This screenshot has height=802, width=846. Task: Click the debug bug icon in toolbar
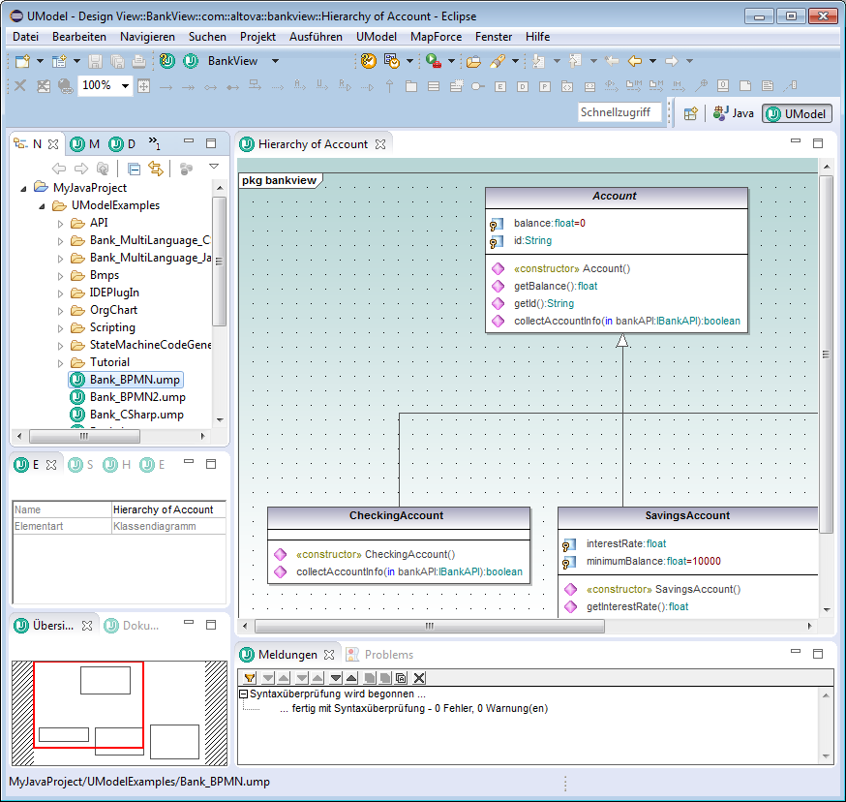(x=432, y=61)
